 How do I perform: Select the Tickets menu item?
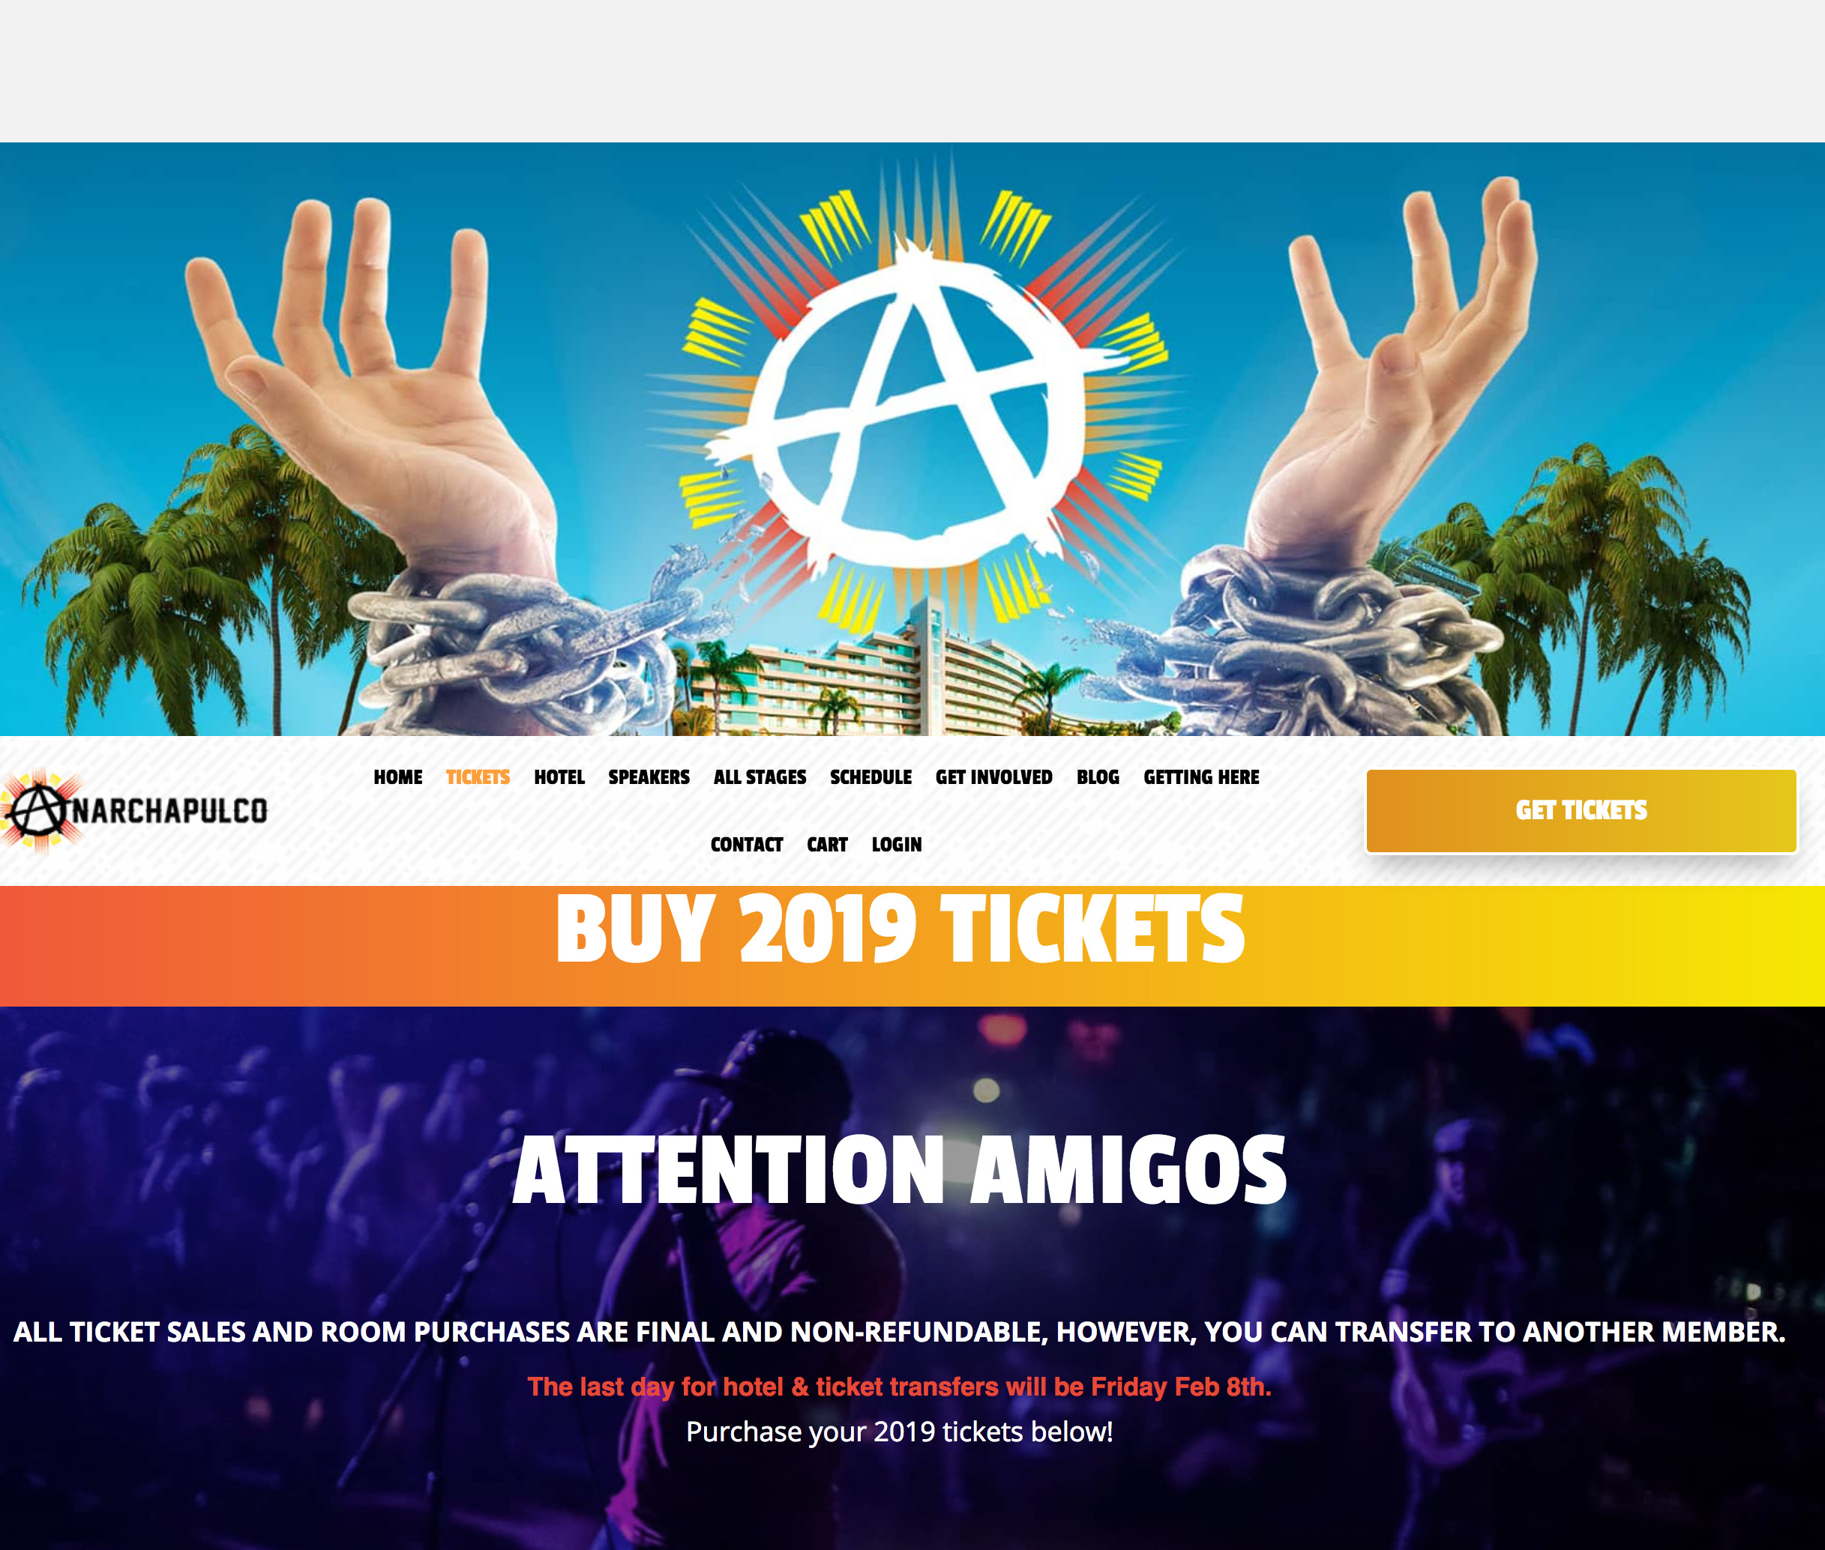(478, 776)
